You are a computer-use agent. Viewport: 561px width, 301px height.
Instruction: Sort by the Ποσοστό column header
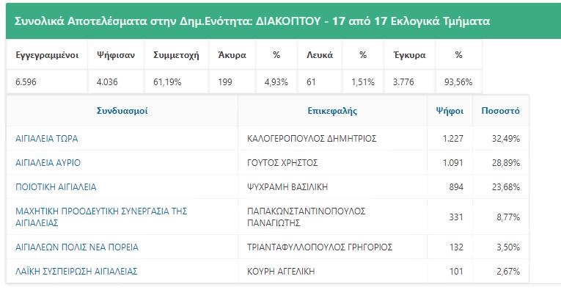tap(501, 111)
